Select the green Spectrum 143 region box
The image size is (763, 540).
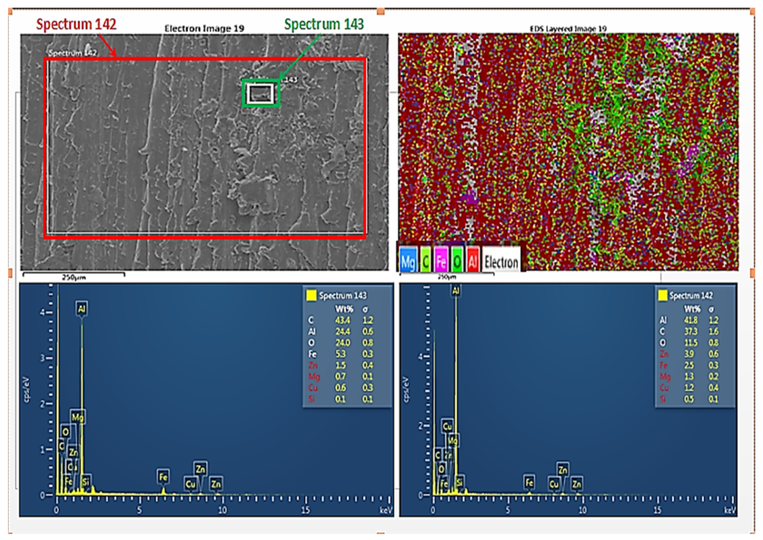[260, 94]
